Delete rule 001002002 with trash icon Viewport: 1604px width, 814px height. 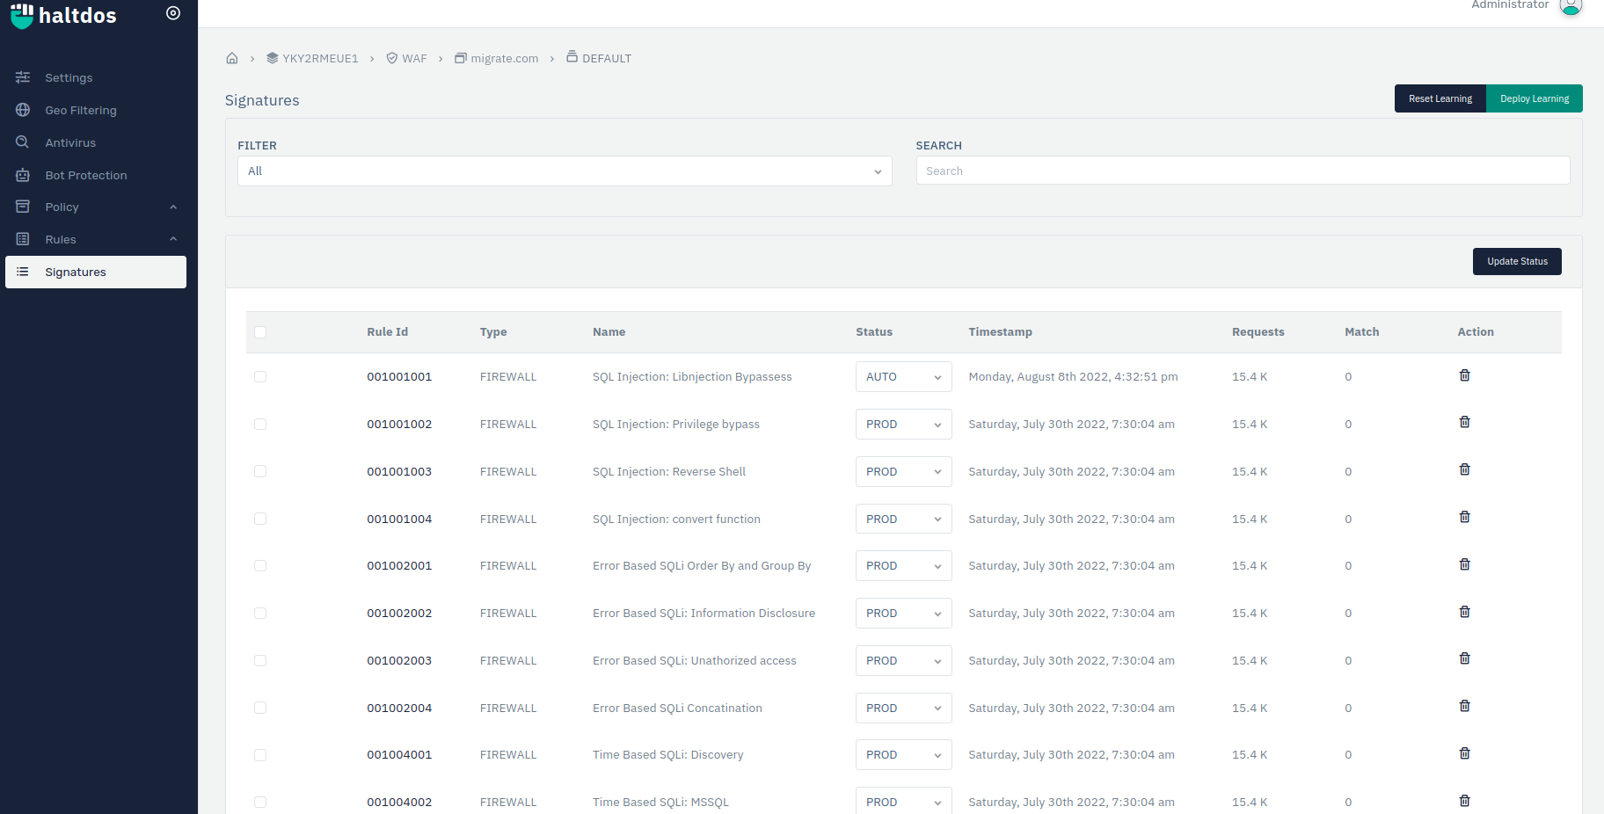[1464, 612]
